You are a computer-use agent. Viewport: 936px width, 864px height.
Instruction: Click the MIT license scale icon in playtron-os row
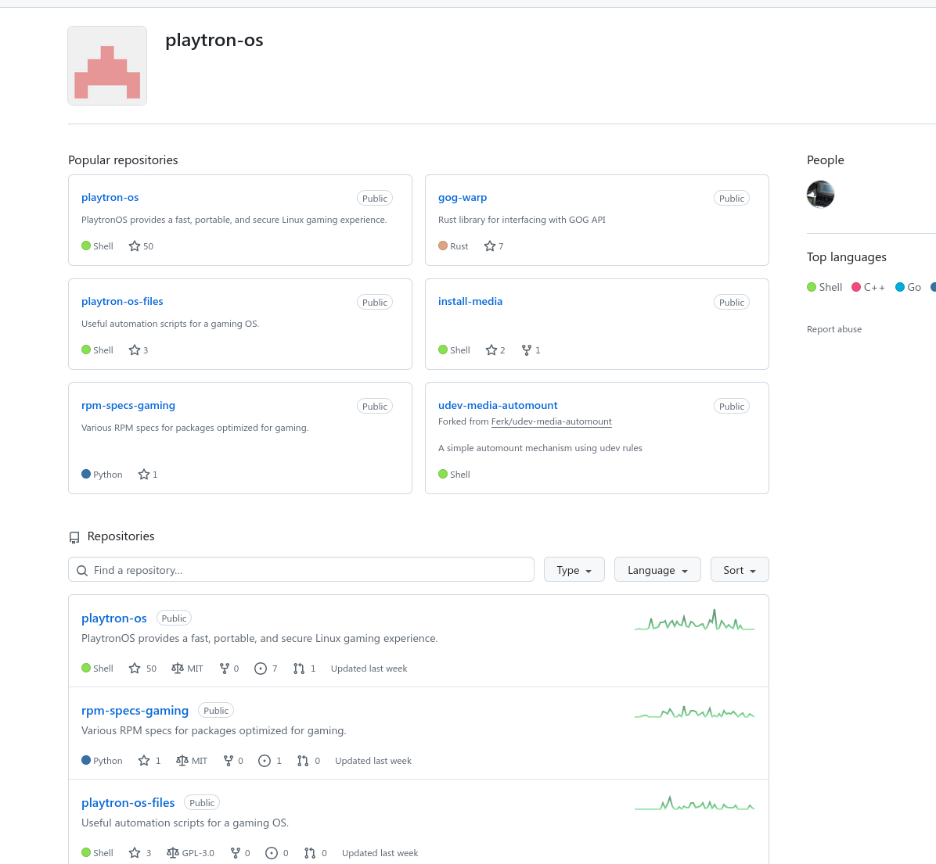[178, 669]
